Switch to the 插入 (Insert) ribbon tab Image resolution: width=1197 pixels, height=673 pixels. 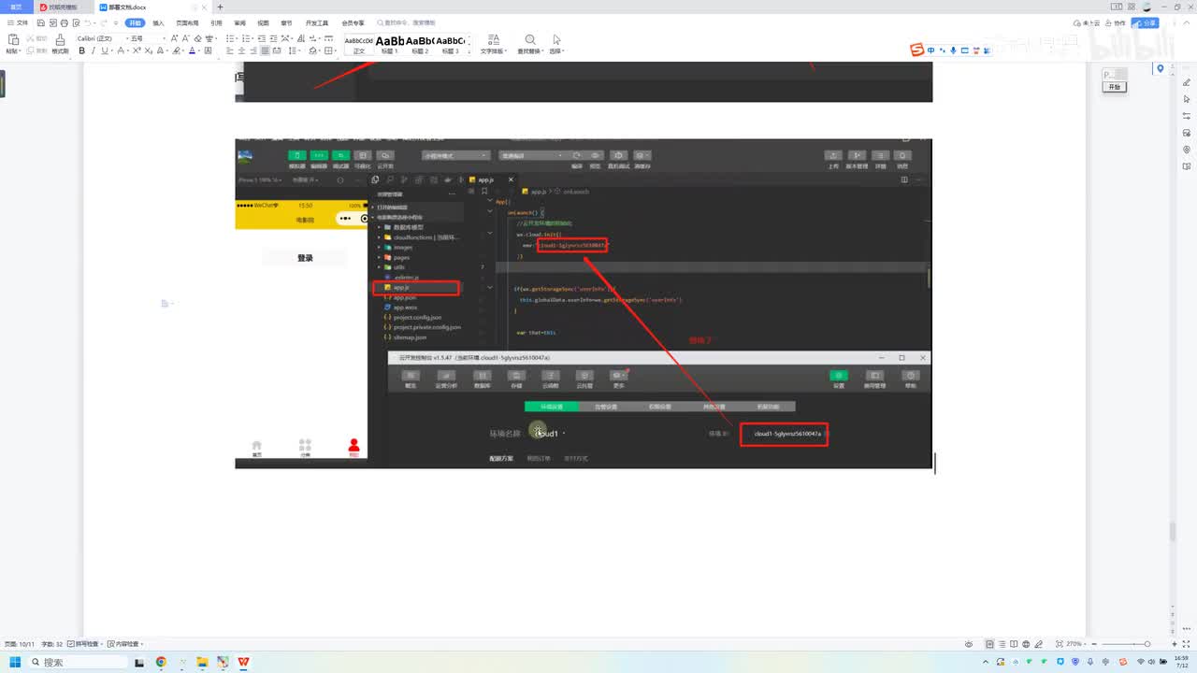158,22
